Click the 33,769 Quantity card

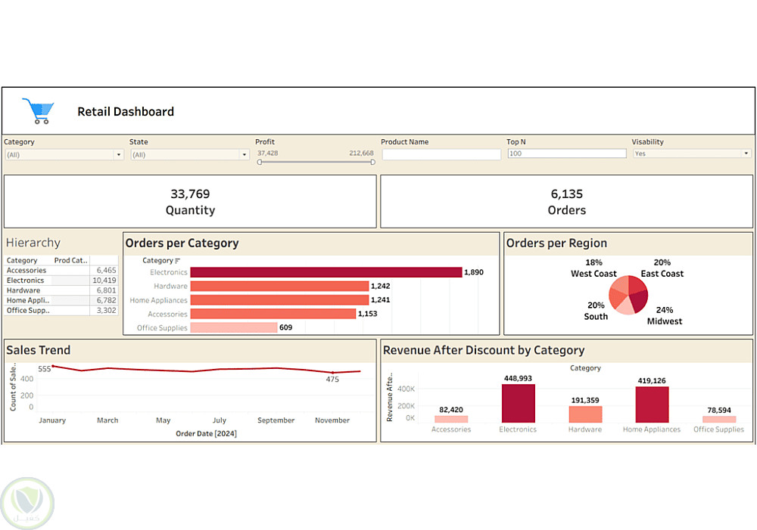(190, 202)
